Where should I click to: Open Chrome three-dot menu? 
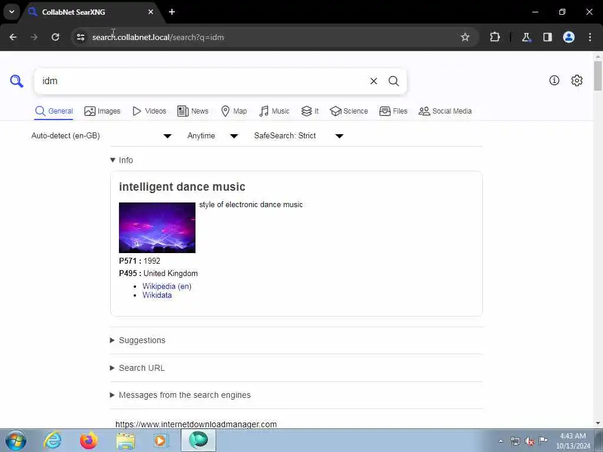pos(590,37)
